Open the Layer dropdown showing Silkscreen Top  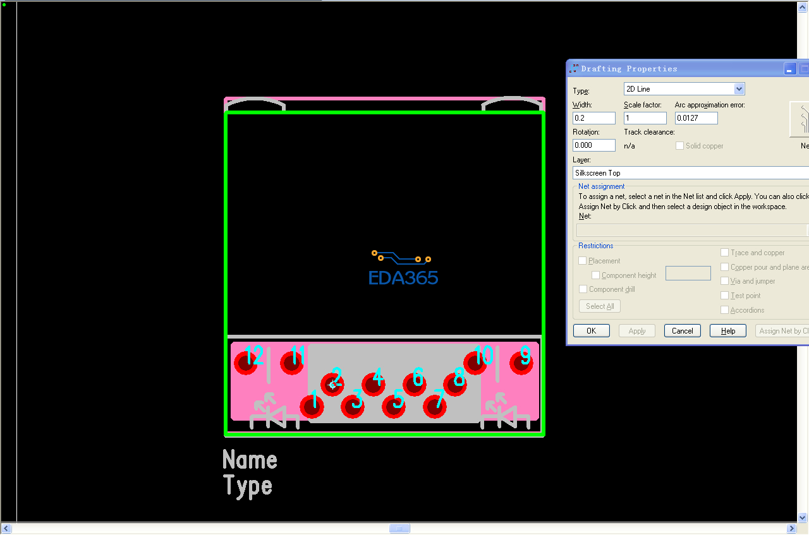coord(691,173)
